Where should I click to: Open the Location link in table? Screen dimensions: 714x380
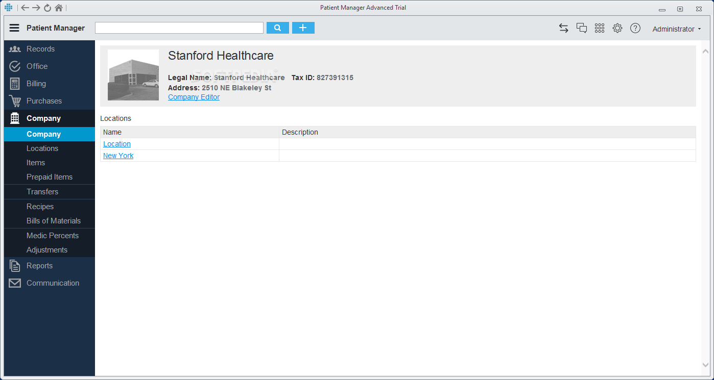pyautogui.click(x=117, y=144)
